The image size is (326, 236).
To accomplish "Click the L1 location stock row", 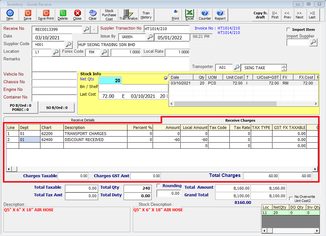I will coord(291,213).
